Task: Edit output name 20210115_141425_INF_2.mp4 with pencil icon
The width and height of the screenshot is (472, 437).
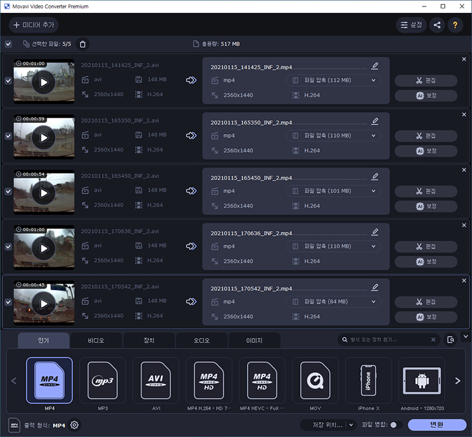Action: pos(375,66)
